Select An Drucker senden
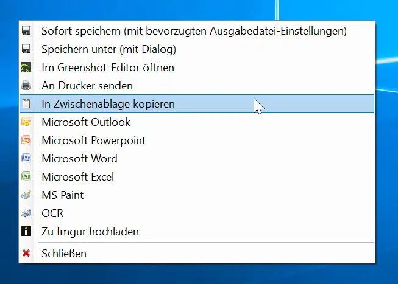This screenshot has width=398, height=284. [x=87, y=86]
